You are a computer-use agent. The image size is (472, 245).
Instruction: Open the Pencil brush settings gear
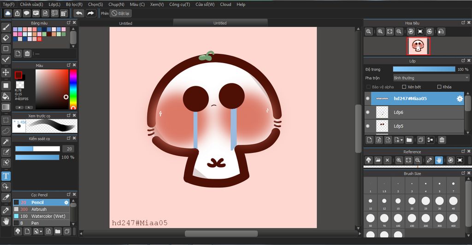click(x=66, y=203)
